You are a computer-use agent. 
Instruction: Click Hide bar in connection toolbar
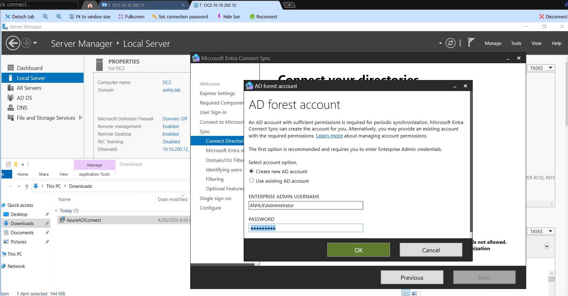pos(228,16)
